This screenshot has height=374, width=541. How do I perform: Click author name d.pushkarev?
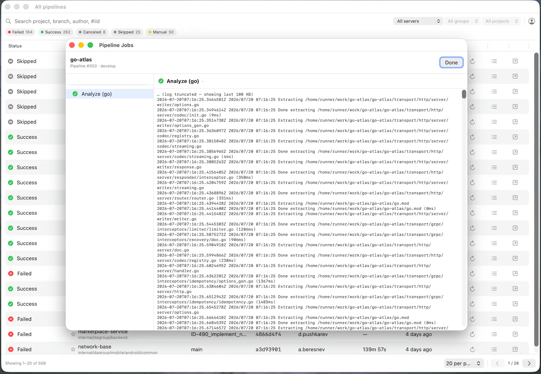pos(313,334)
